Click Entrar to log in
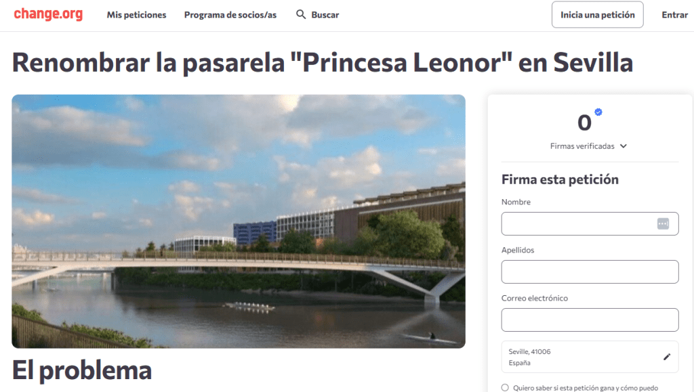This screenshot has width=694, height=392. [674, 15]
